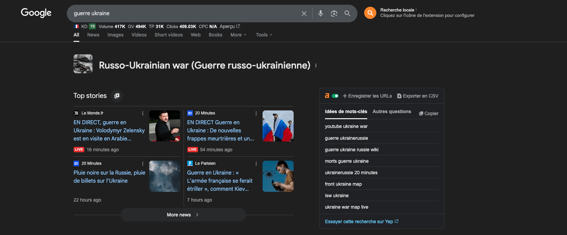Image resolution: width=567 pixels, height=235 pixels.
Task: Switch to the Videos tab
Action: pos(139,35)
